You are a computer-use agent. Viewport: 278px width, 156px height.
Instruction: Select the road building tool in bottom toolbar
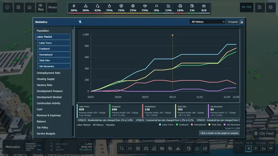click(130, 148)
